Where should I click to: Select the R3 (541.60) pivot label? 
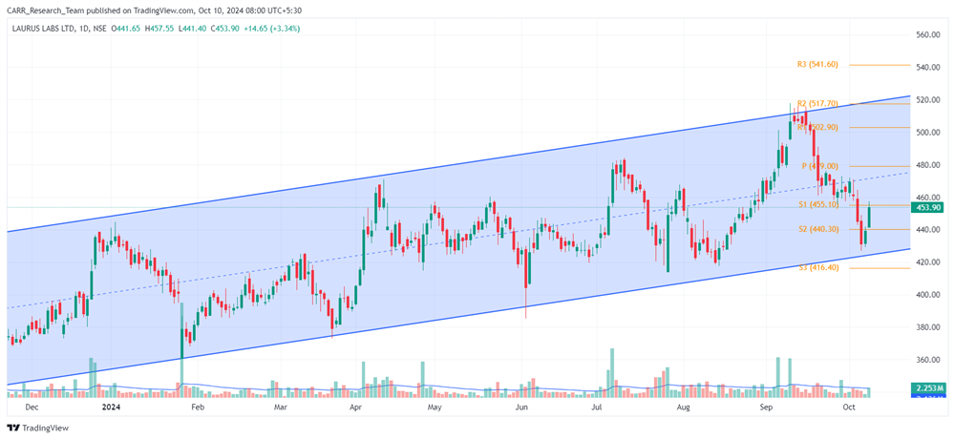tap(817, 64)
